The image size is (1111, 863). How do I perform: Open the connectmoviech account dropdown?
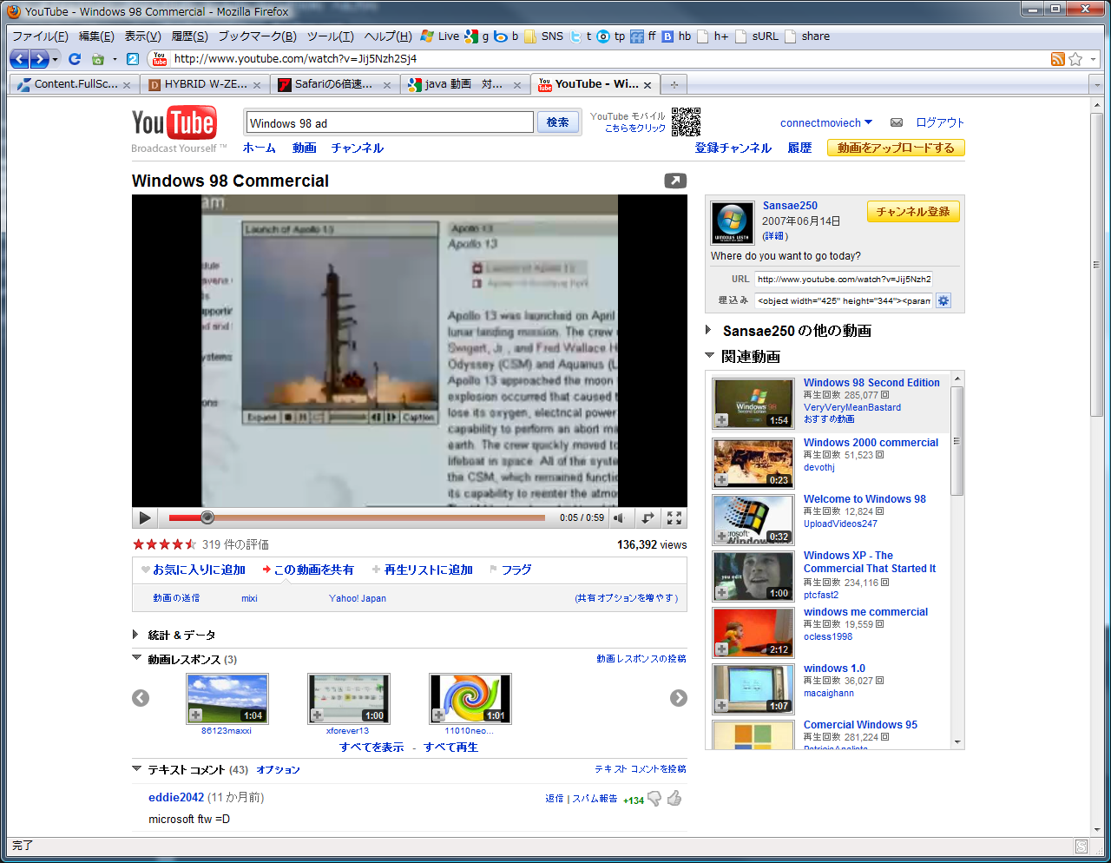(x=869, y=122)
